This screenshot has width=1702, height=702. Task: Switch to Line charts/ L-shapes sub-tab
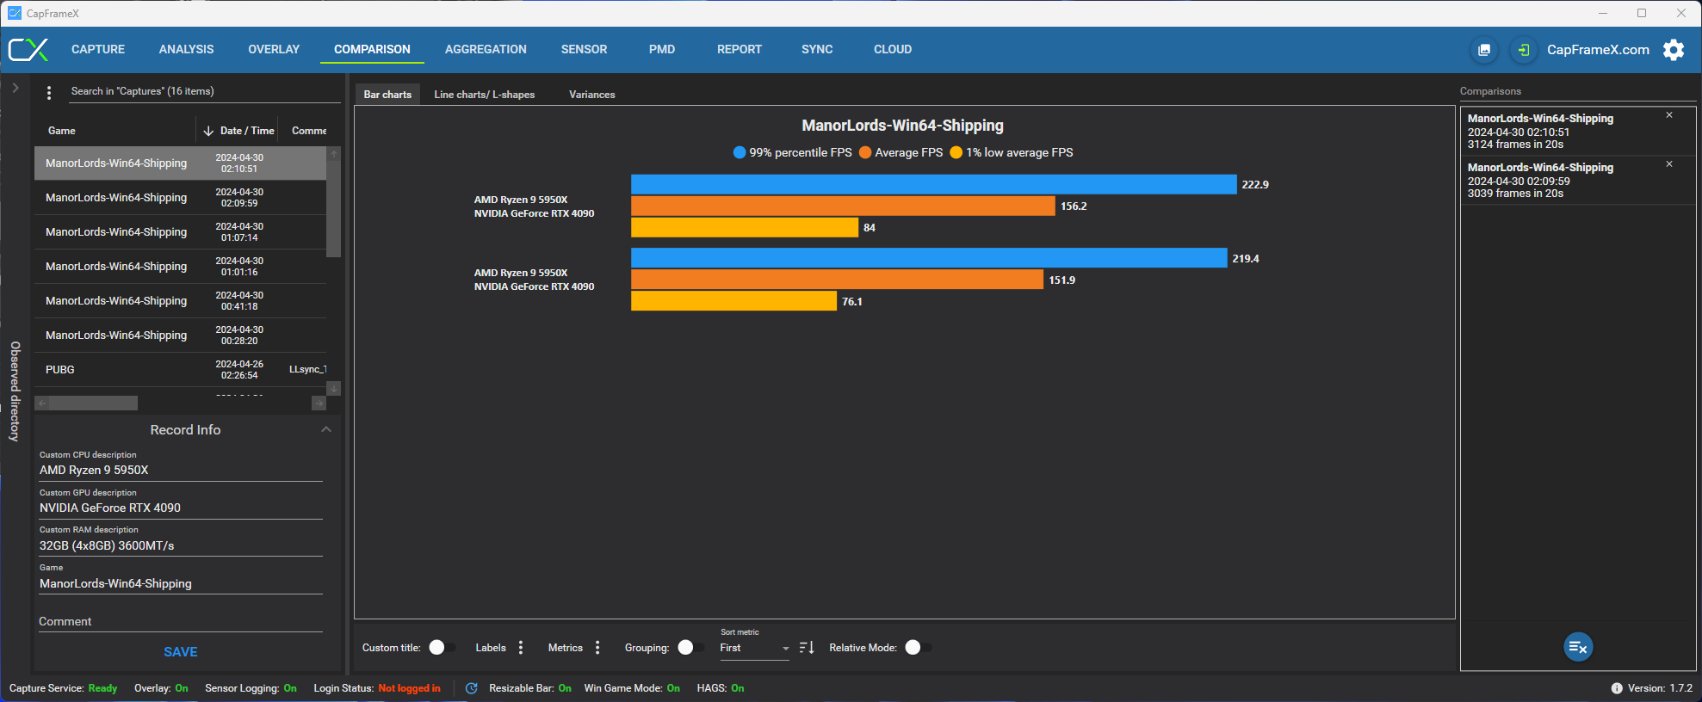click(x=485, y=95)
